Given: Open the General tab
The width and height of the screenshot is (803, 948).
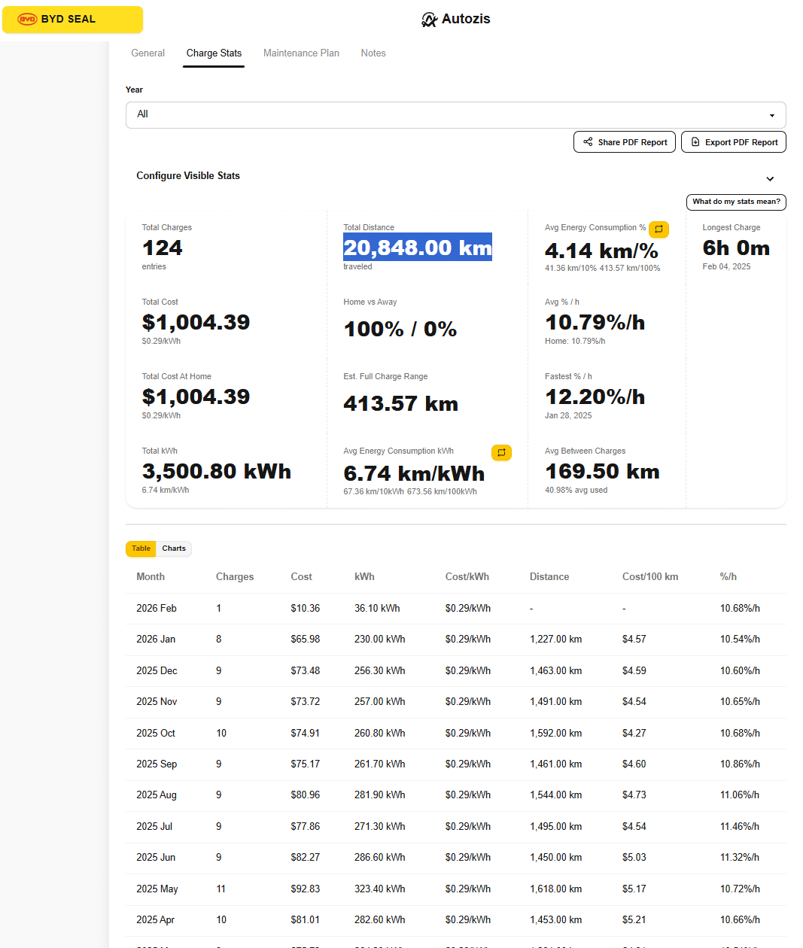Looking at the screenshot, I should pyautogui.click(x=148, y=53).
